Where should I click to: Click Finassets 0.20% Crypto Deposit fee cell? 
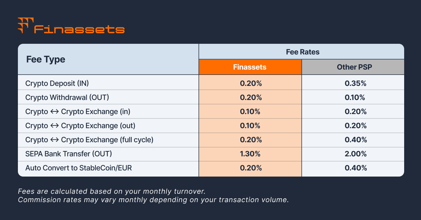tap(250, 83)
